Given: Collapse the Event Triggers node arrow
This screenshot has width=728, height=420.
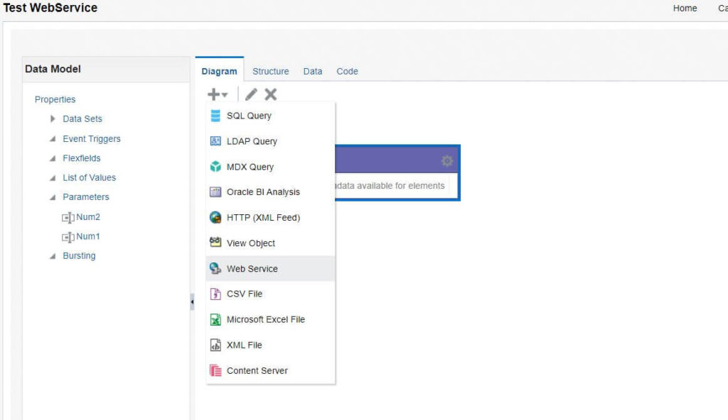Looking at the screenshot, I should [53, 138].
